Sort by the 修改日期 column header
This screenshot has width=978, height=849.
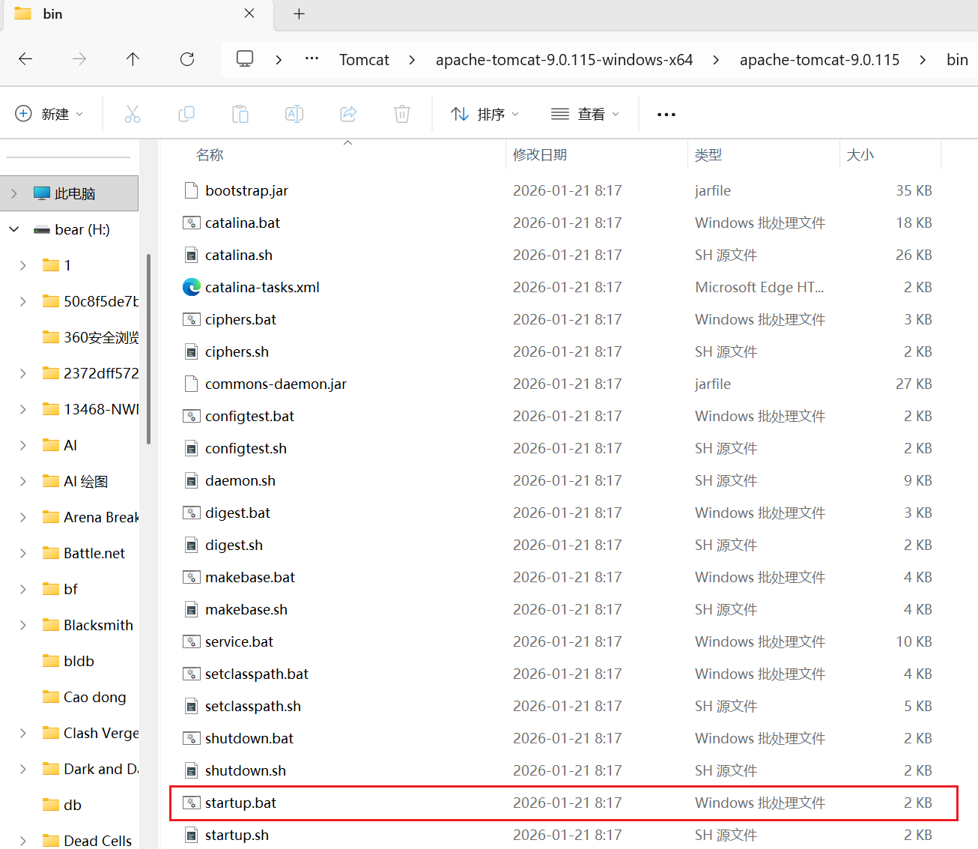pos(540,155)
